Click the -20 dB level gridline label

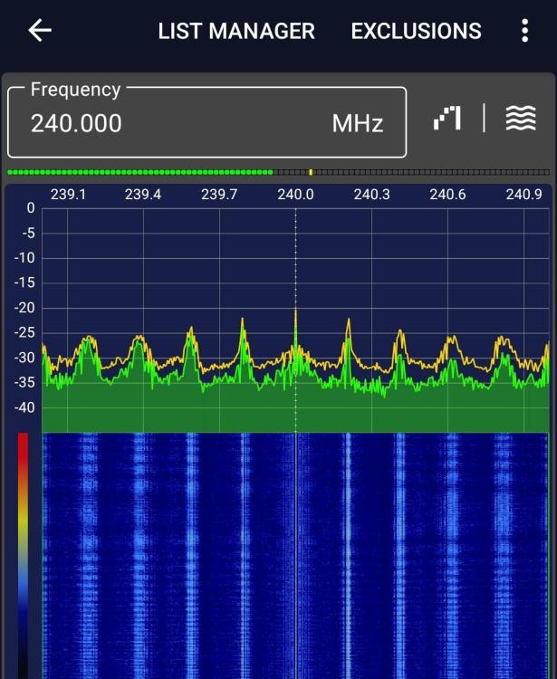click(x=24, y=308)
